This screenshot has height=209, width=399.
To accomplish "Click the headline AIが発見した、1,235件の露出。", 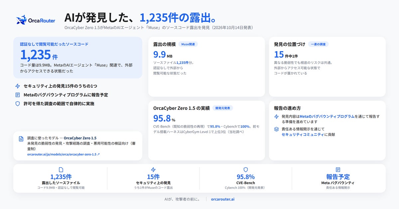I will tap(141, 17).
